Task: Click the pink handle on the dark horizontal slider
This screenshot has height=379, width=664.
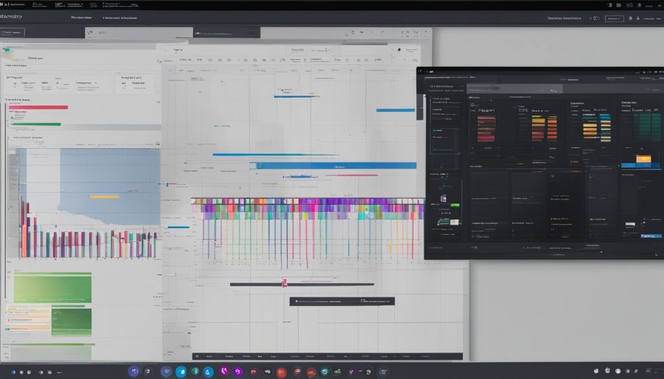Action: (x=285, y=283)
